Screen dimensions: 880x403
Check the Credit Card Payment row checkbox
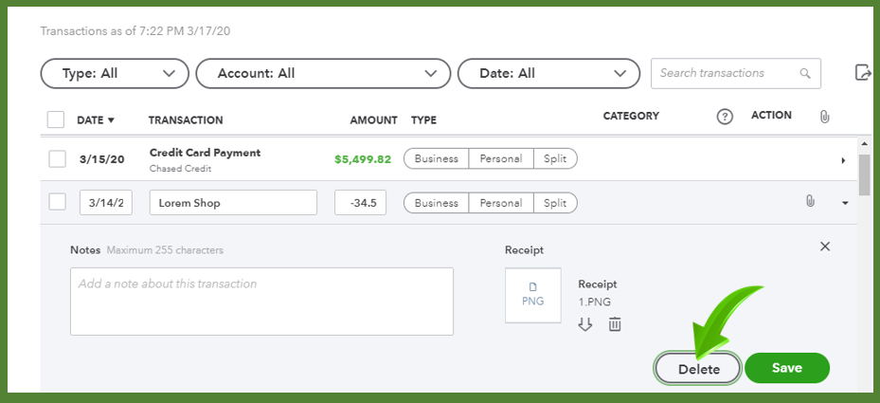coord(57,159)
